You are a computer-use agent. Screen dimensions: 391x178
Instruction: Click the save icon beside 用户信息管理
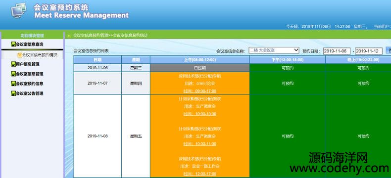[13, 64]
